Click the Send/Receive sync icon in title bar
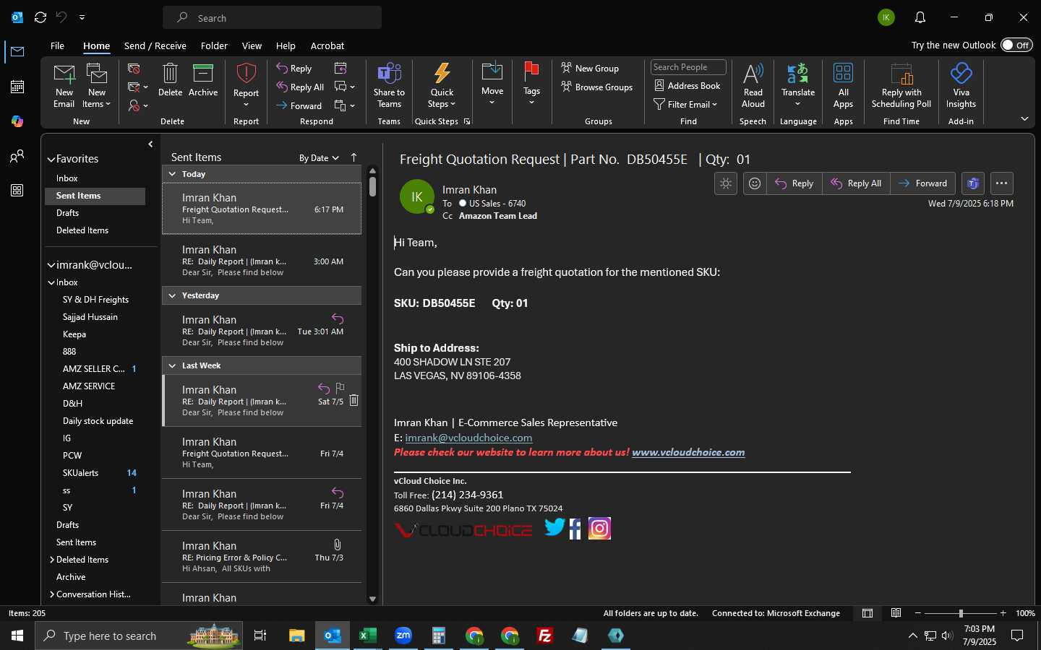 40,17
